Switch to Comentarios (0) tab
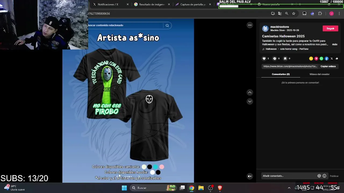 [281, 74]
